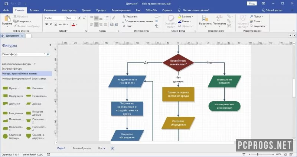Toggle strikethrough abc formatting
297x157 pixels.
click(x=60, y=25)
